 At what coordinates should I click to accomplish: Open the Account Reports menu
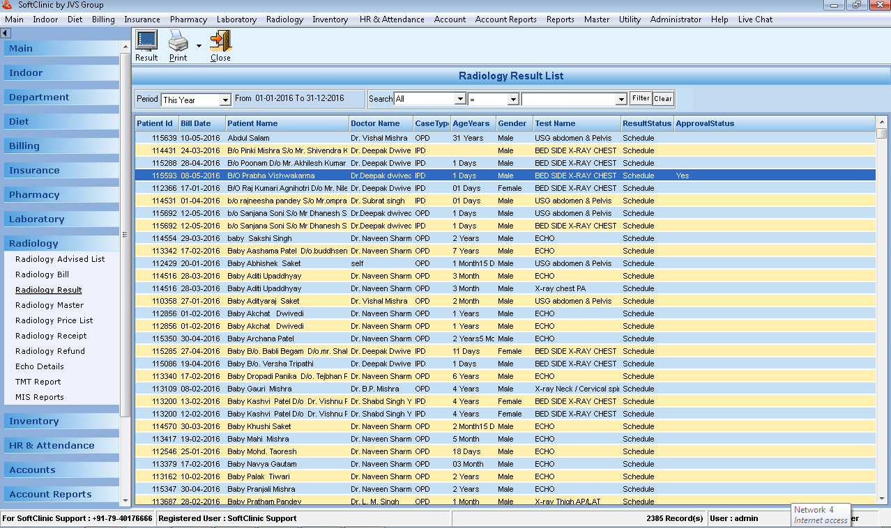pos(505,20)
